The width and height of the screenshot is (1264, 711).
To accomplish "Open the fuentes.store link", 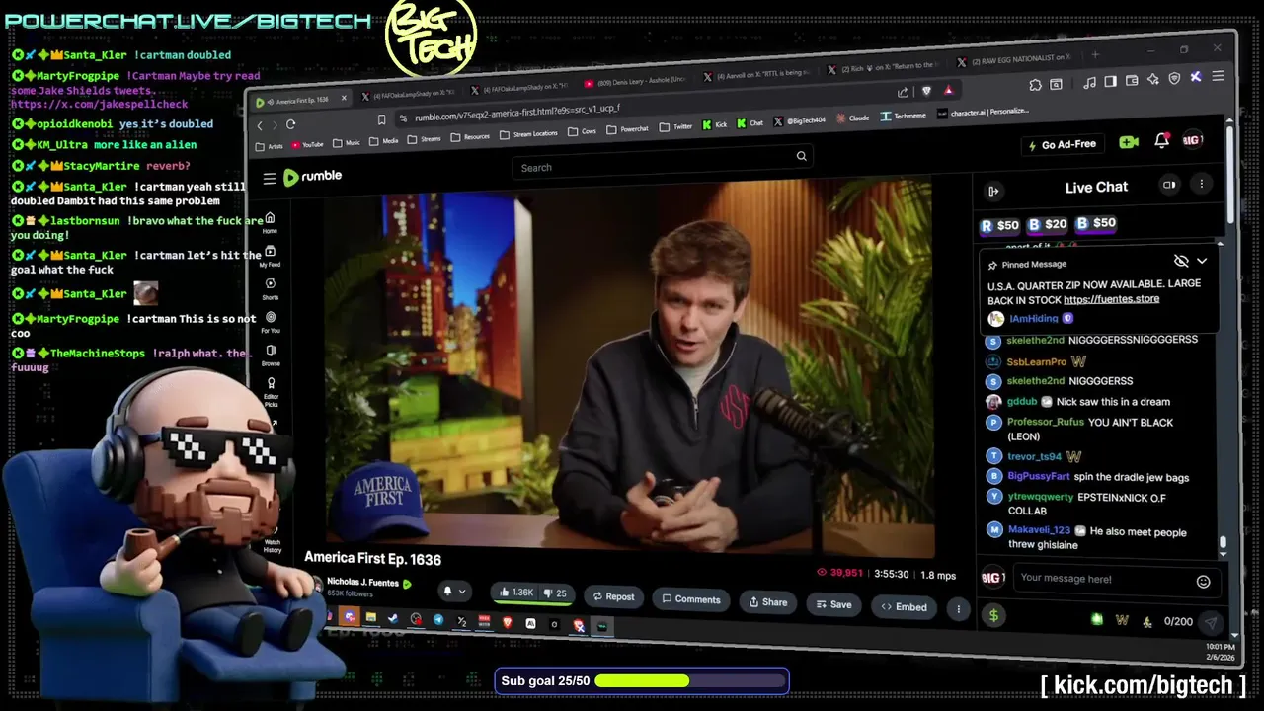I will (x=1112, y=299).
